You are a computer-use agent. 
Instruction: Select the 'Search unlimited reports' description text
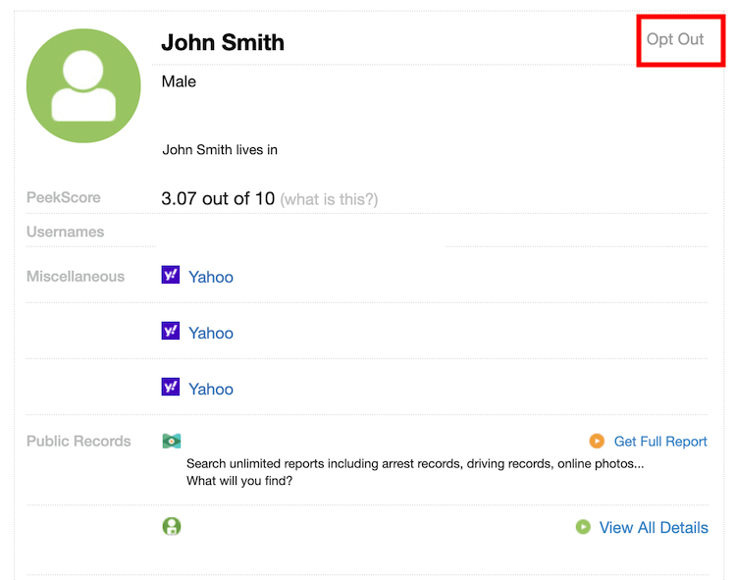(x=415, y=472)
